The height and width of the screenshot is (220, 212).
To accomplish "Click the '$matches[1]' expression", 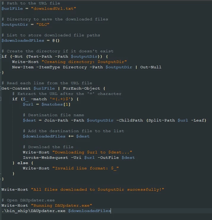I will (56, 104).
